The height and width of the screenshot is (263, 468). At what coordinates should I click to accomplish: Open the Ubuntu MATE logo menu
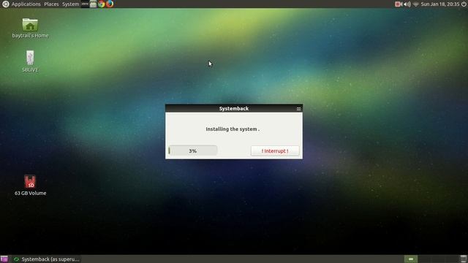(x=5, y=4)
